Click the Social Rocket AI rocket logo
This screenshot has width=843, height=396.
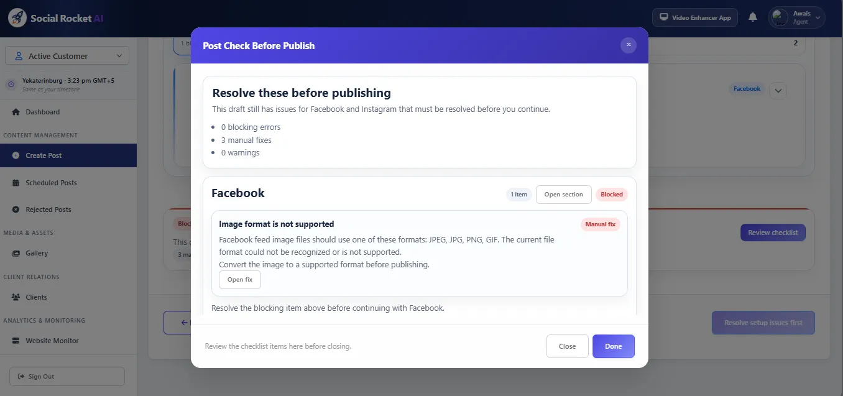tap(17, 17)
